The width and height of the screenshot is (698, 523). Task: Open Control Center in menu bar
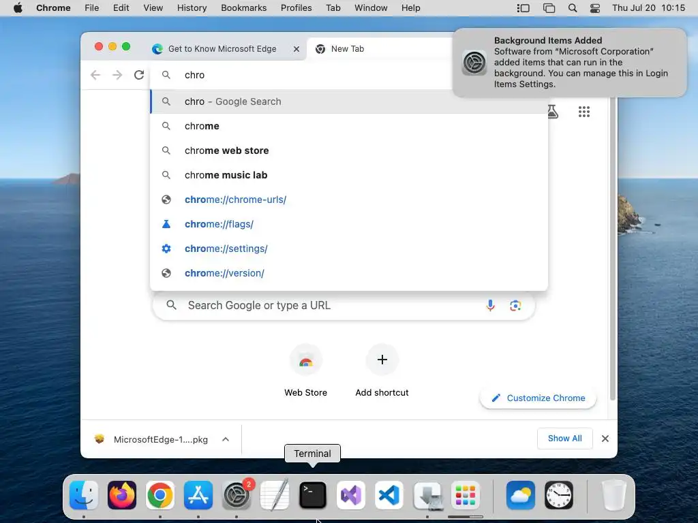[594, 8]
